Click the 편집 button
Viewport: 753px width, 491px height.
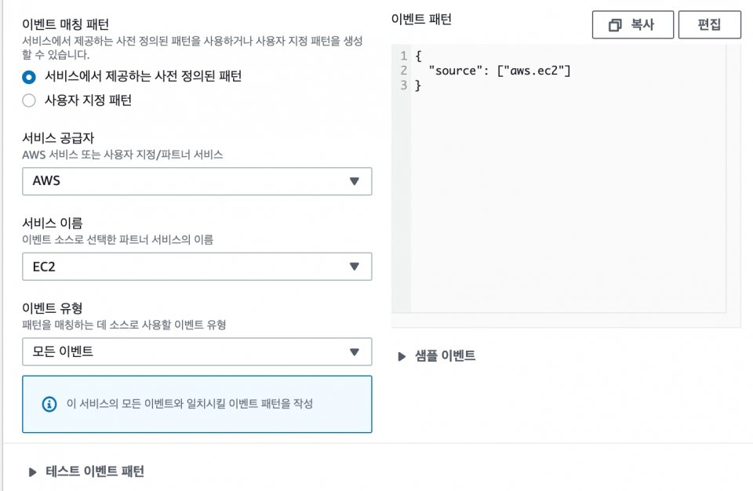tap(709, 25)
